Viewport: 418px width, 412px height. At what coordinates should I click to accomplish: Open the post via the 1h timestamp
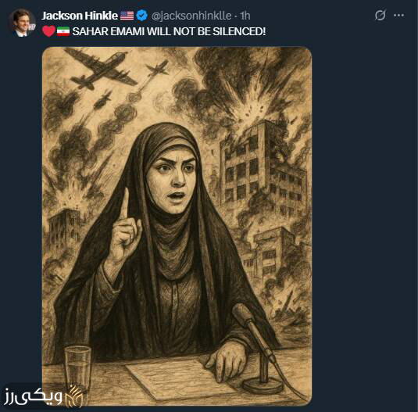coord(245,16)
